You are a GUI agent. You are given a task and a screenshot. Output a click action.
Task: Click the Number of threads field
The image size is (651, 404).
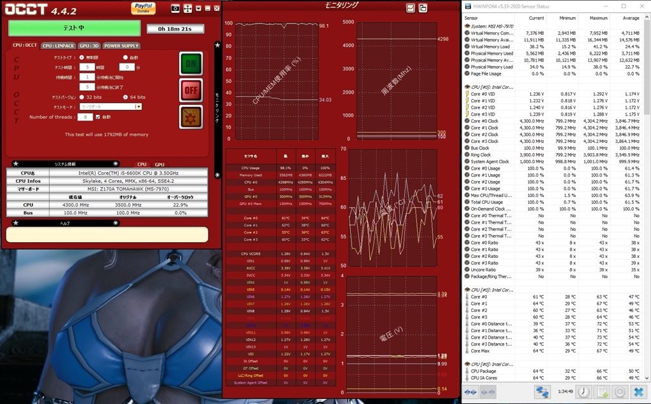pyautogui.click(x=85, y=117)
